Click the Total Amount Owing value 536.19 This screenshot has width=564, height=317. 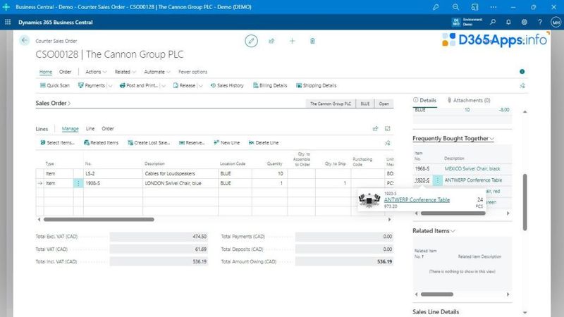384,261
